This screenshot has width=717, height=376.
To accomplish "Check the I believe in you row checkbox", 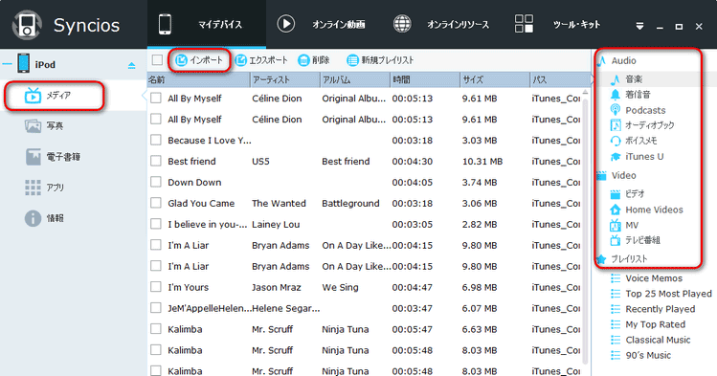I will pos(156,224).
